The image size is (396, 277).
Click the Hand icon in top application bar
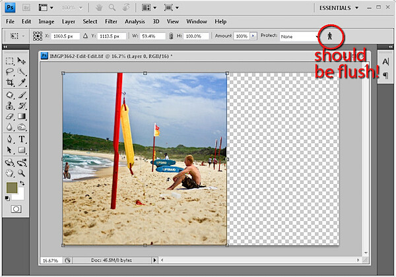click(x=99, y=8)
